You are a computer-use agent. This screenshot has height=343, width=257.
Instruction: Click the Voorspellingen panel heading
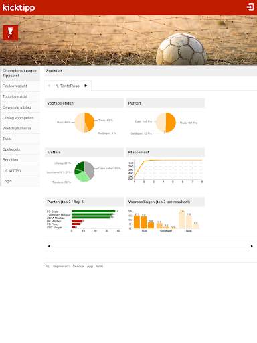point(60,103)
